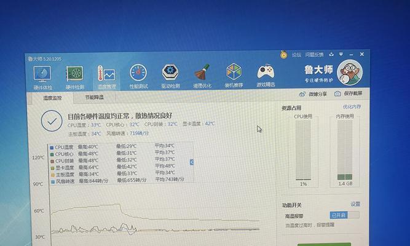Click the 内存使用 memory usage bar
This screenshot has width=410, height=246.
click(x=345, y=150)
